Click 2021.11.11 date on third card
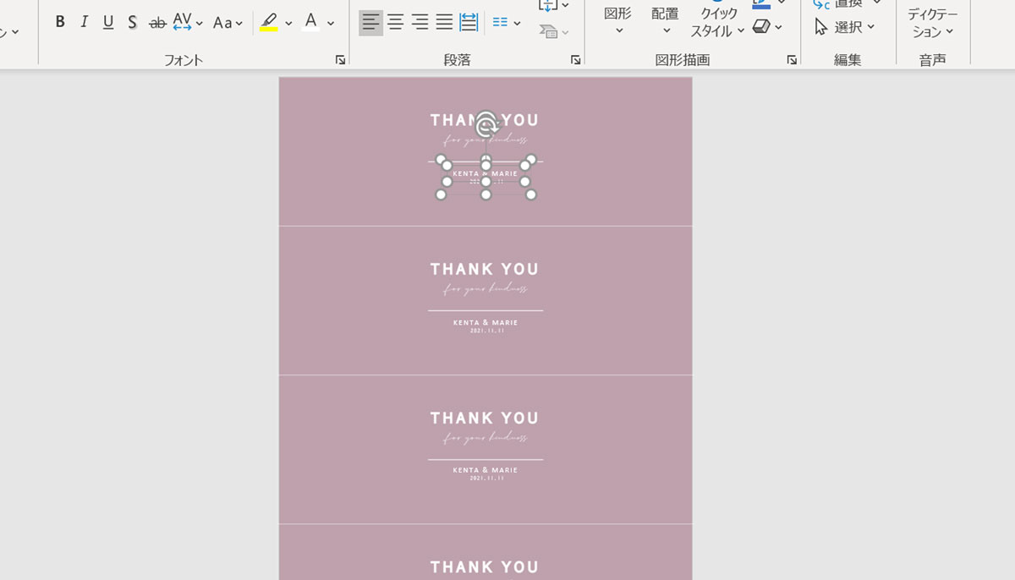 coord(486,479)
